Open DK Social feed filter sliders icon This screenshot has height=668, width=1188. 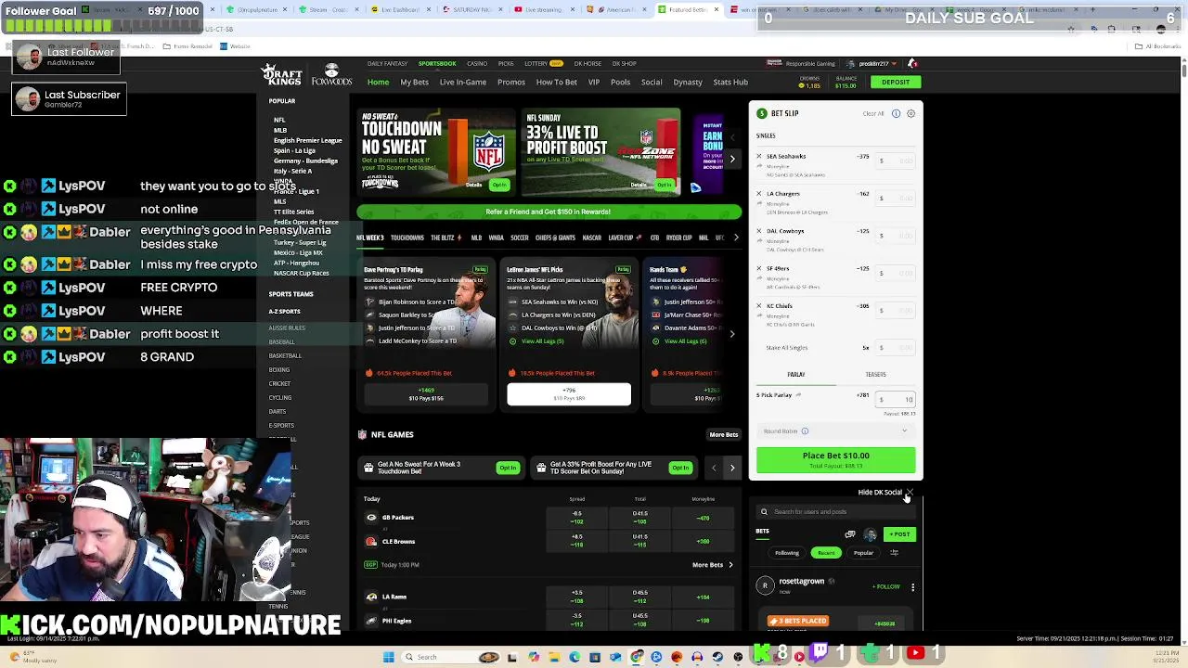click(895, 553)
